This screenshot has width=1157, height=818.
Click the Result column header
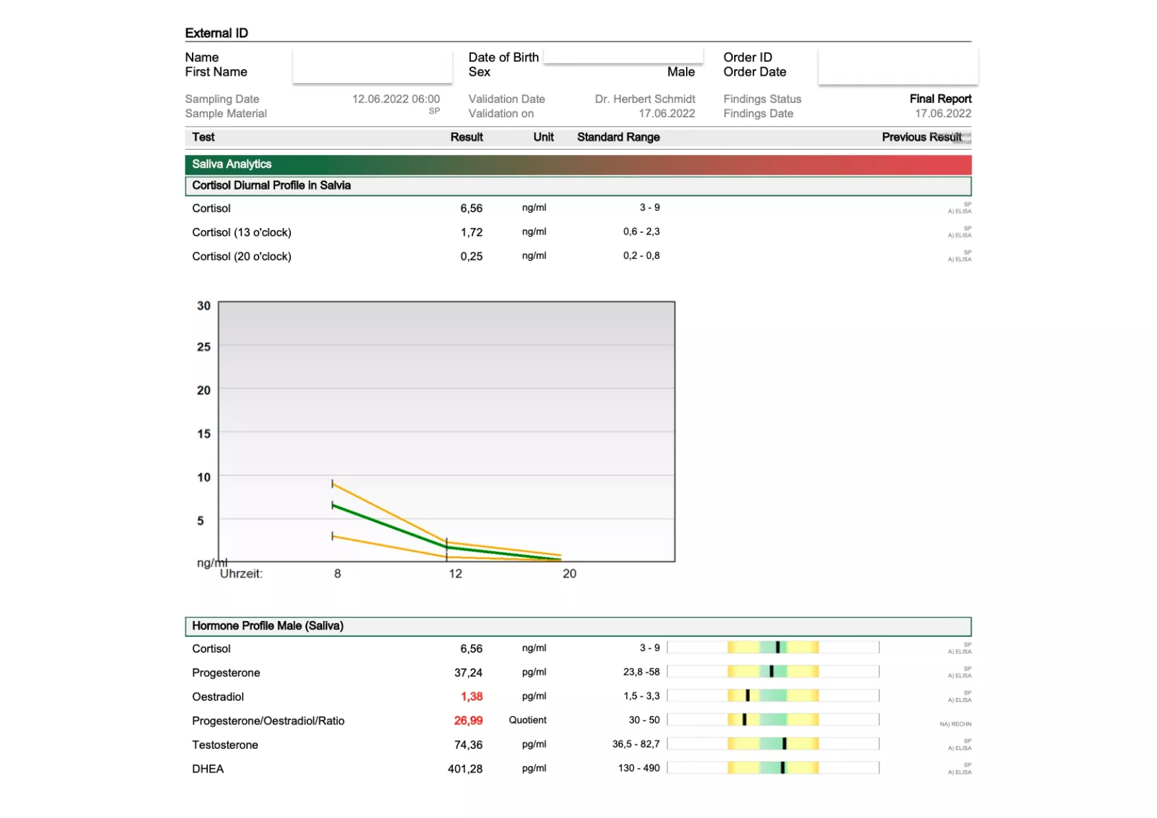[466, 137]
